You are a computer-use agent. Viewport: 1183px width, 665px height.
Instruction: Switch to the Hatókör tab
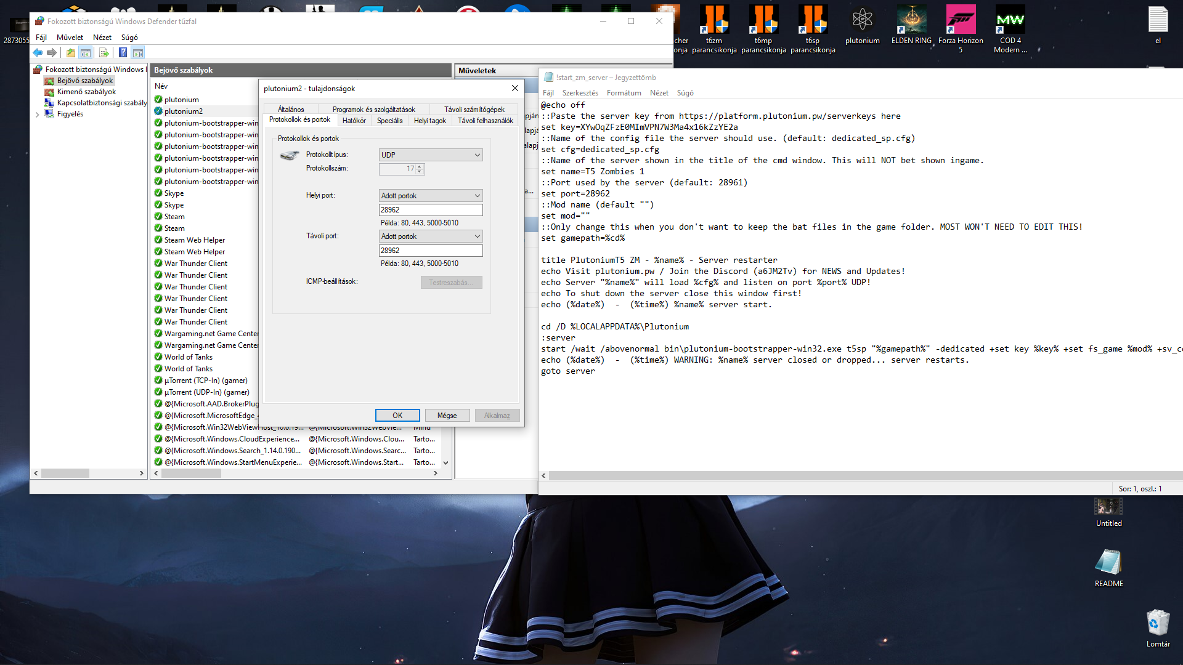click(354, 121)
